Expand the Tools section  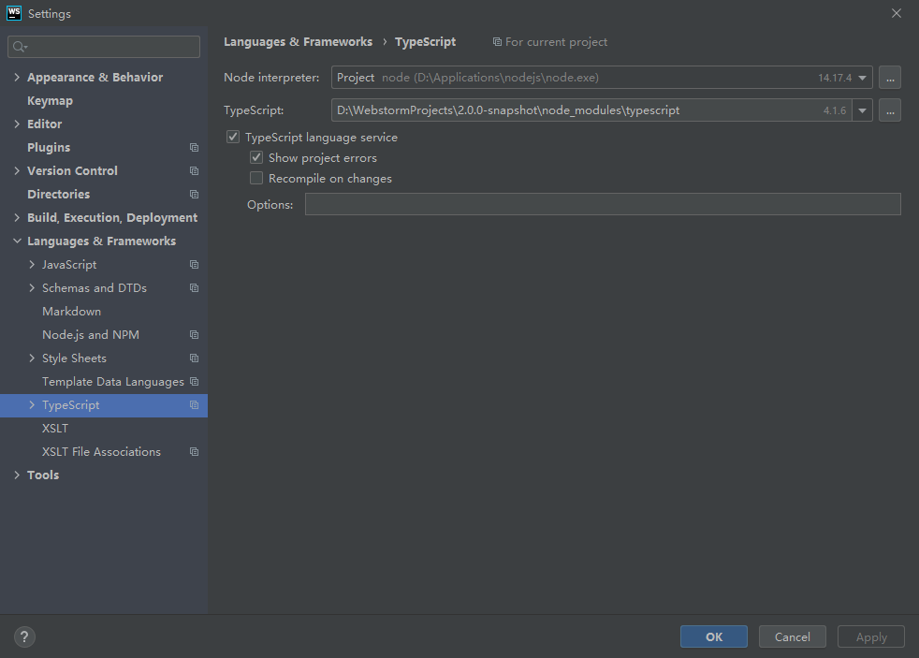[17, 475]
